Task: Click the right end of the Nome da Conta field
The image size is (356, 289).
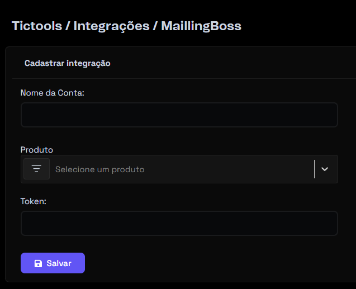Action: point(330,115)
